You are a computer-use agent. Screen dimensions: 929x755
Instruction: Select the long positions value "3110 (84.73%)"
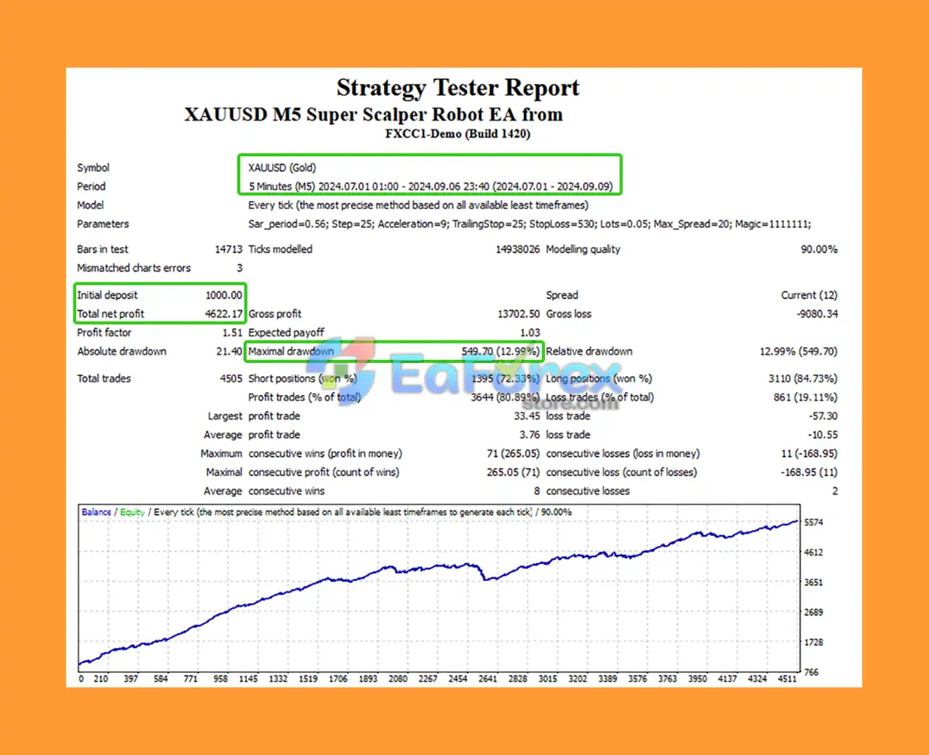click(x=803, y=379)
